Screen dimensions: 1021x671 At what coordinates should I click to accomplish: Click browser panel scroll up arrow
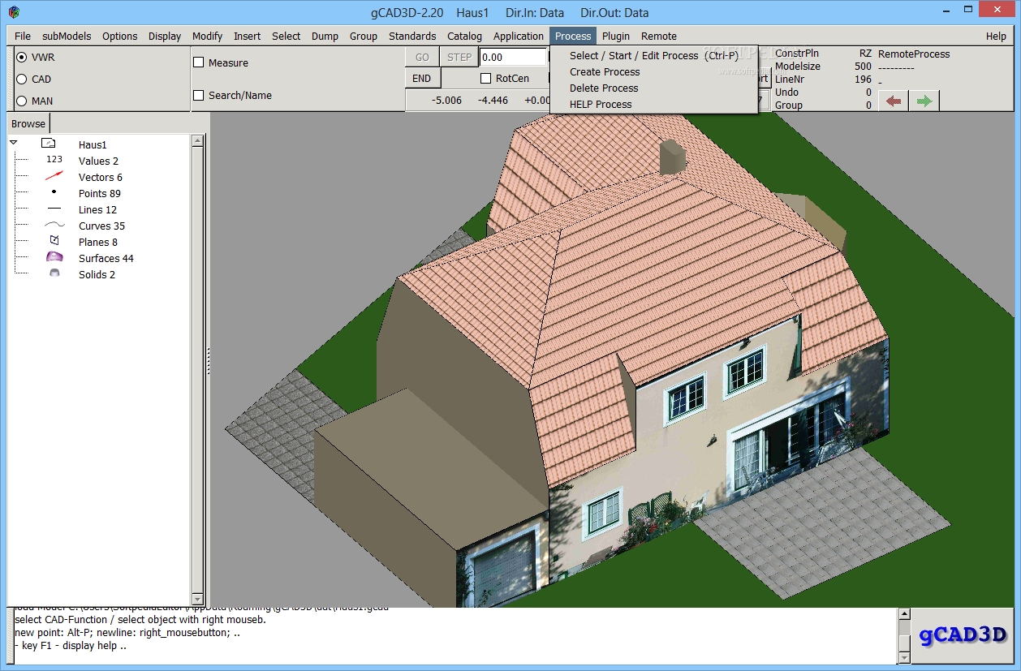(x=197, y=140)
